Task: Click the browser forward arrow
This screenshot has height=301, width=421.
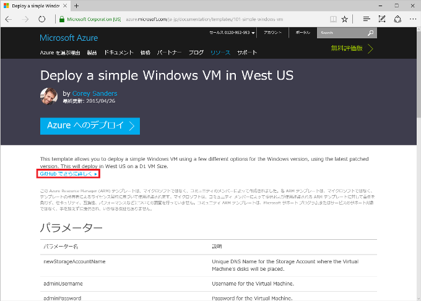Action: coord(25,19)
